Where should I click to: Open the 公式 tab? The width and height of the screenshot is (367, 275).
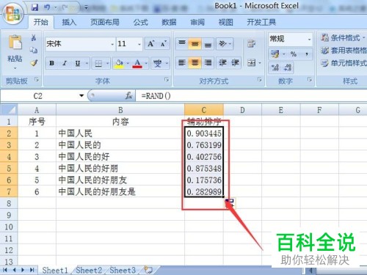pos(141,22)
